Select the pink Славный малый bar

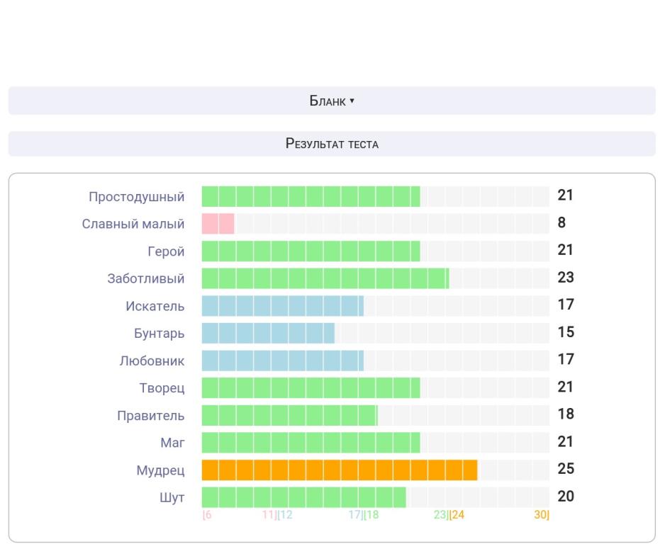tap(218, 224)
